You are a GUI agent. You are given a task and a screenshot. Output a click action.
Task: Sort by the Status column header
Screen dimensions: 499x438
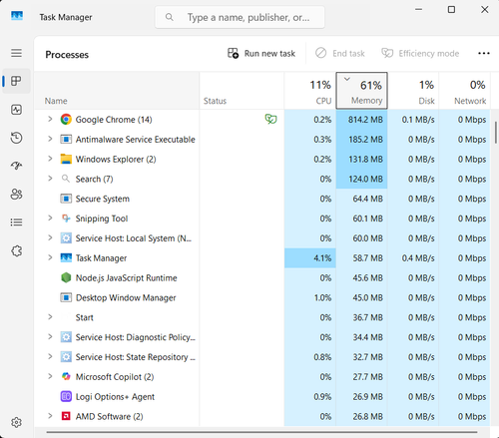point(242,91)
